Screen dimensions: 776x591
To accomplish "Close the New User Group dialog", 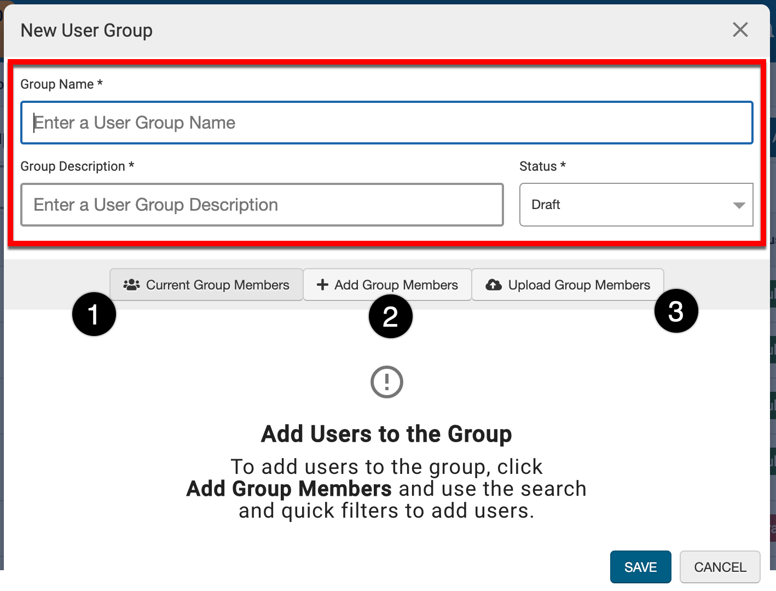I will (740, 30).
